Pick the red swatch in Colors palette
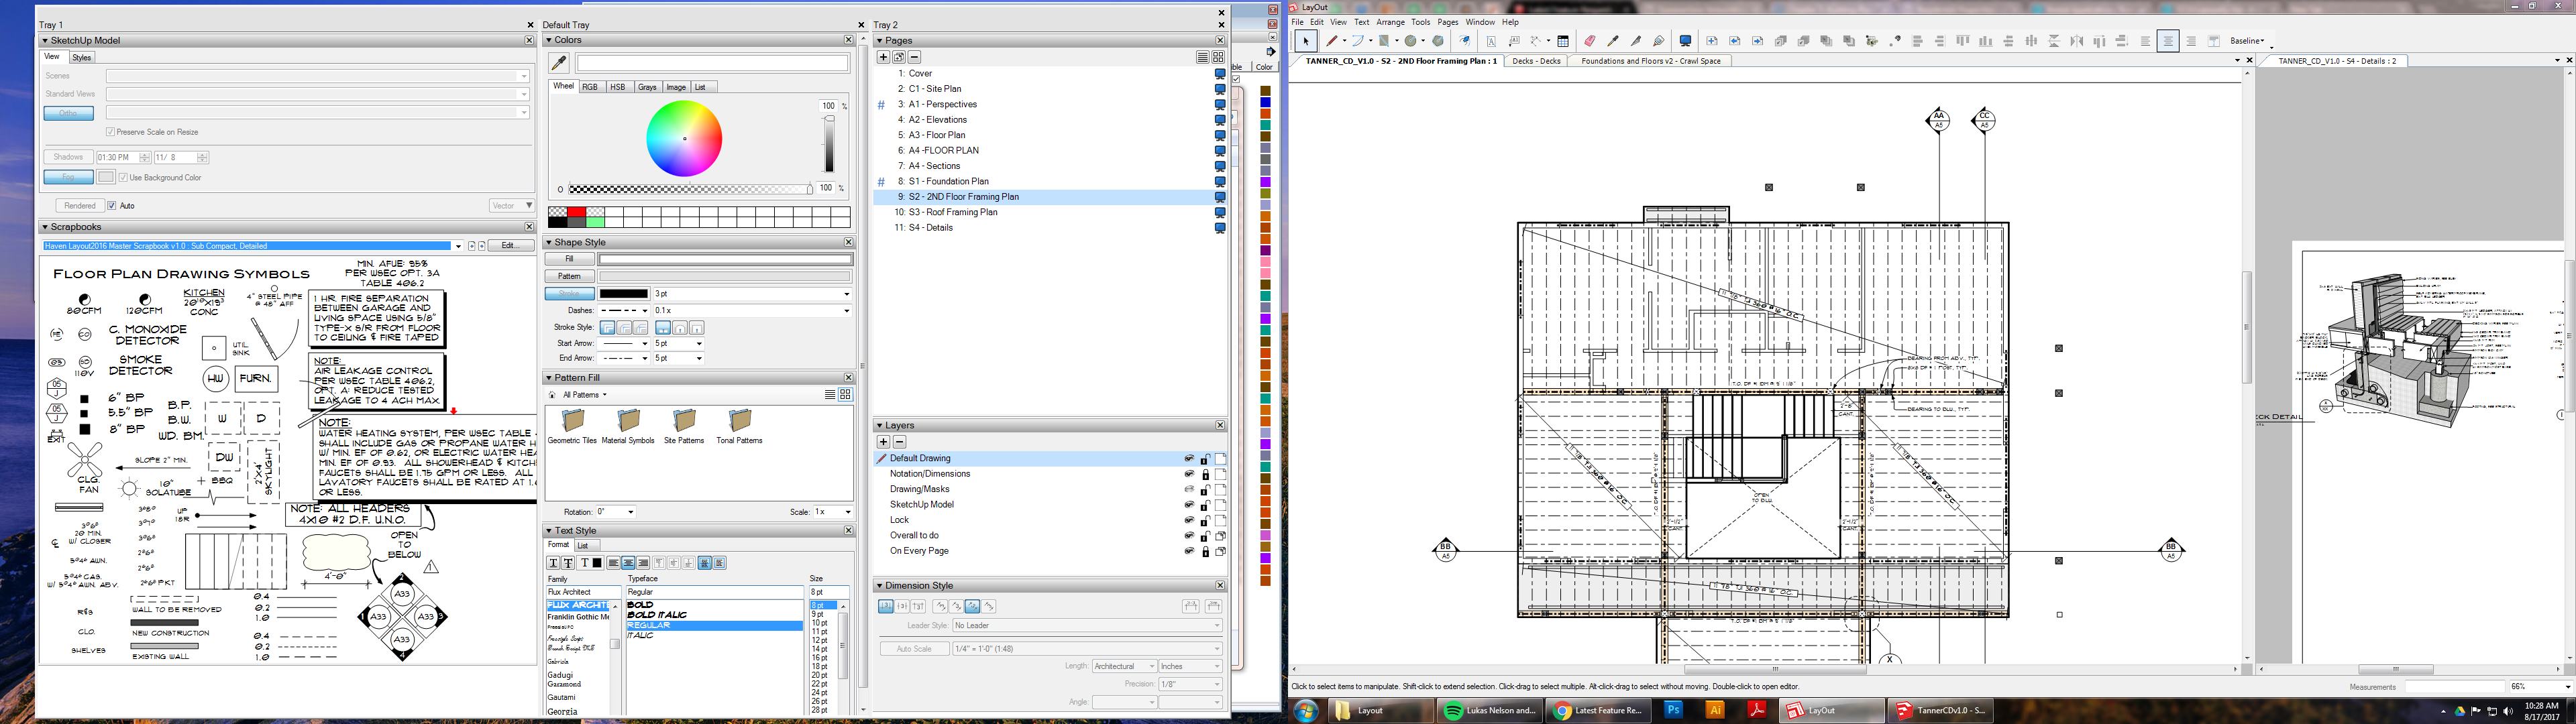The height and width of the screenshot is (724, 2576). (576, 212)
